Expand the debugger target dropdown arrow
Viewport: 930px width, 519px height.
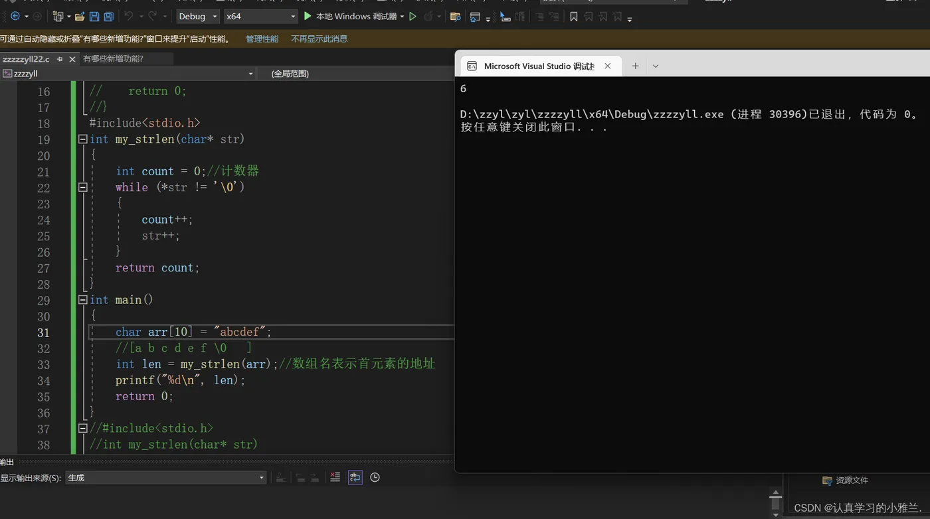pyautogui.click(x=402, y=17)
